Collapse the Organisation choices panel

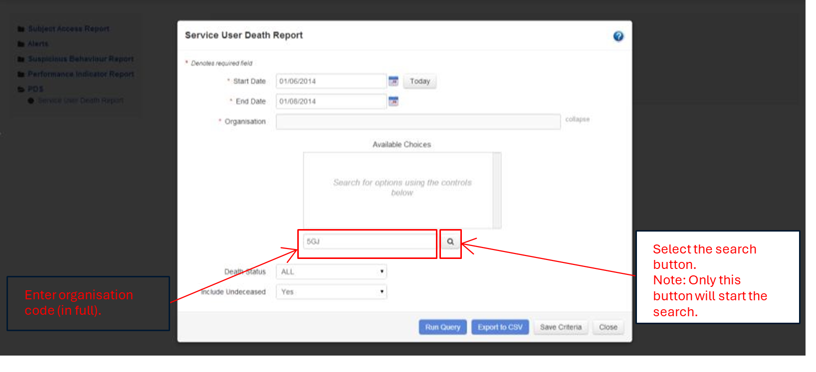577,120
